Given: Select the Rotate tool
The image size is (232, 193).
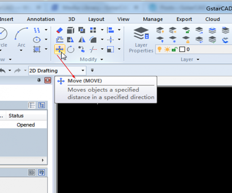Looking at the screenshot, I should click(x=71, y=49).
